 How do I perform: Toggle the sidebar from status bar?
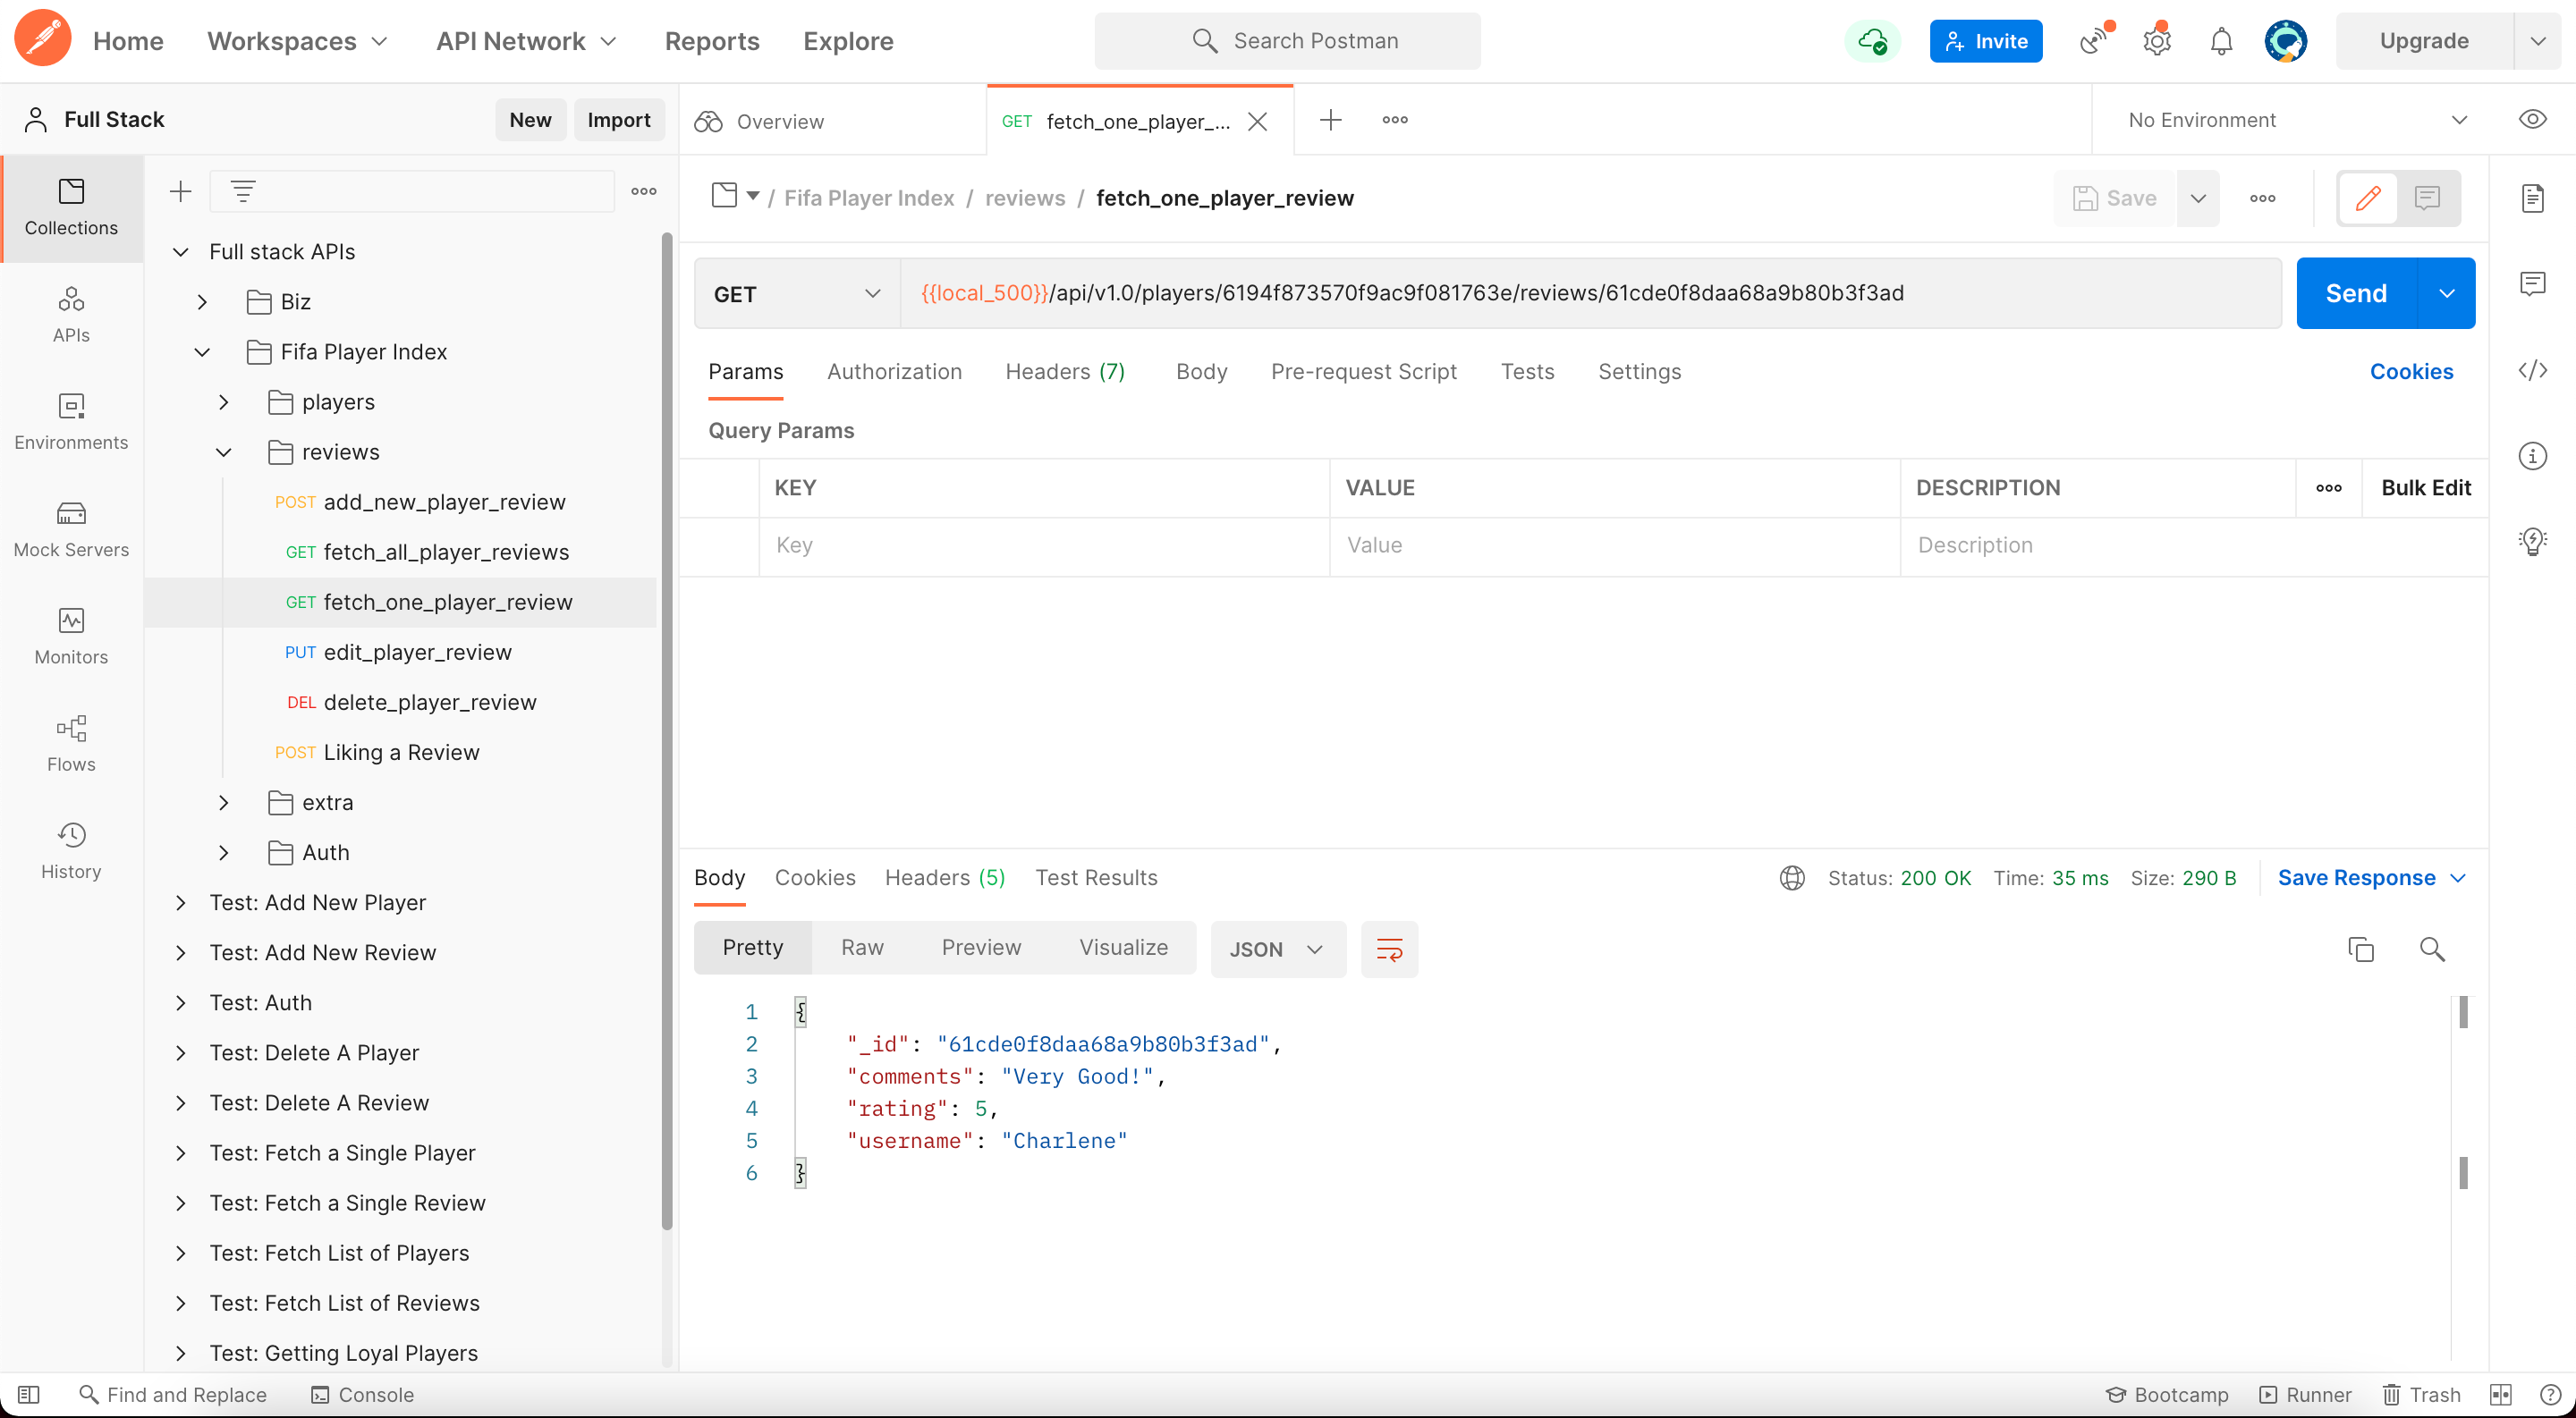point(28,1394)
